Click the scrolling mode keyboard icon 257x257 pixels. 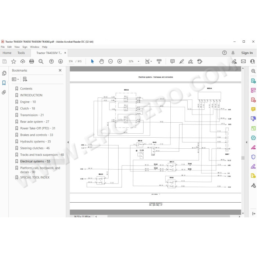[159, 61]
